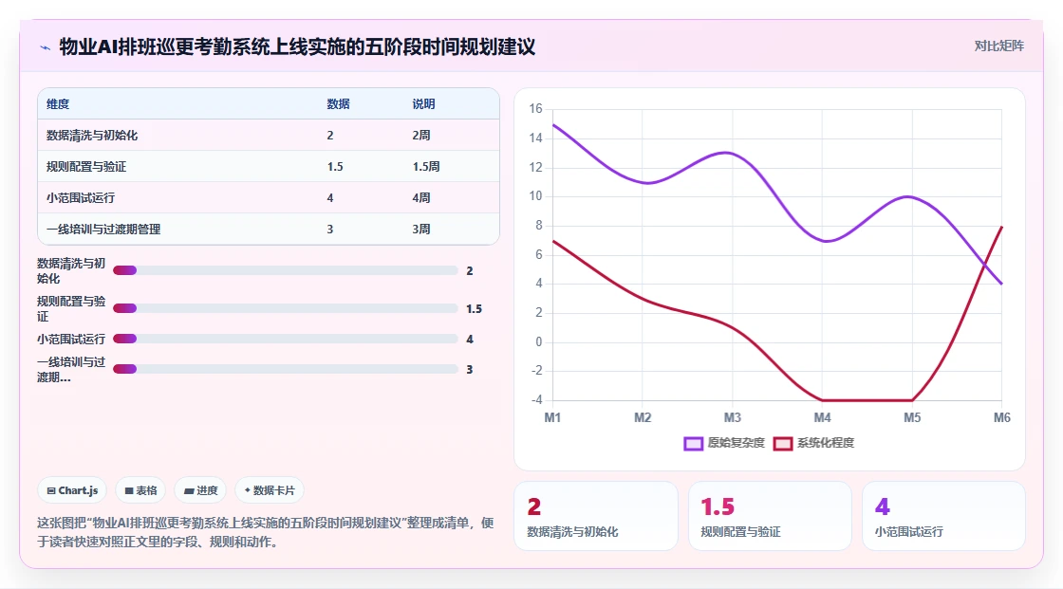The height and width of the screenshot is (589, 1063).
Task: Click the 原始复杂度 legend label
Action: pyautogui.click(x=736, y=443)
